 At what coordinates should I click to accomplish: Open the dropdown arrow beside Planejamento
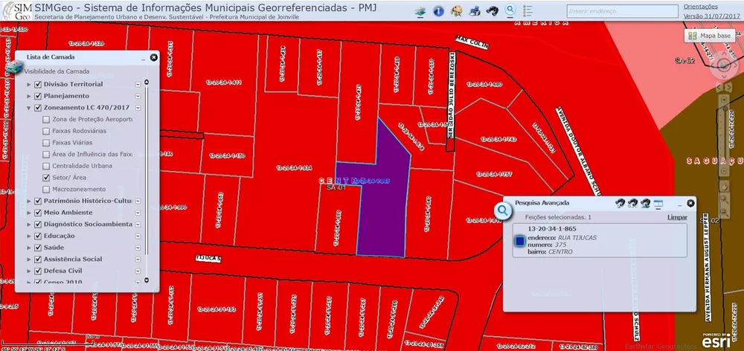[138, 96]
